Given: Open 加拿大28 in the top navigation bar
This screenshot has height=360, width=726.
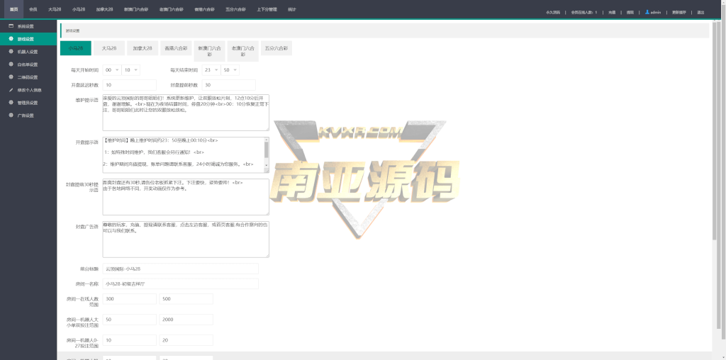Looking at the screenshot, I should [x=105, y=9].
